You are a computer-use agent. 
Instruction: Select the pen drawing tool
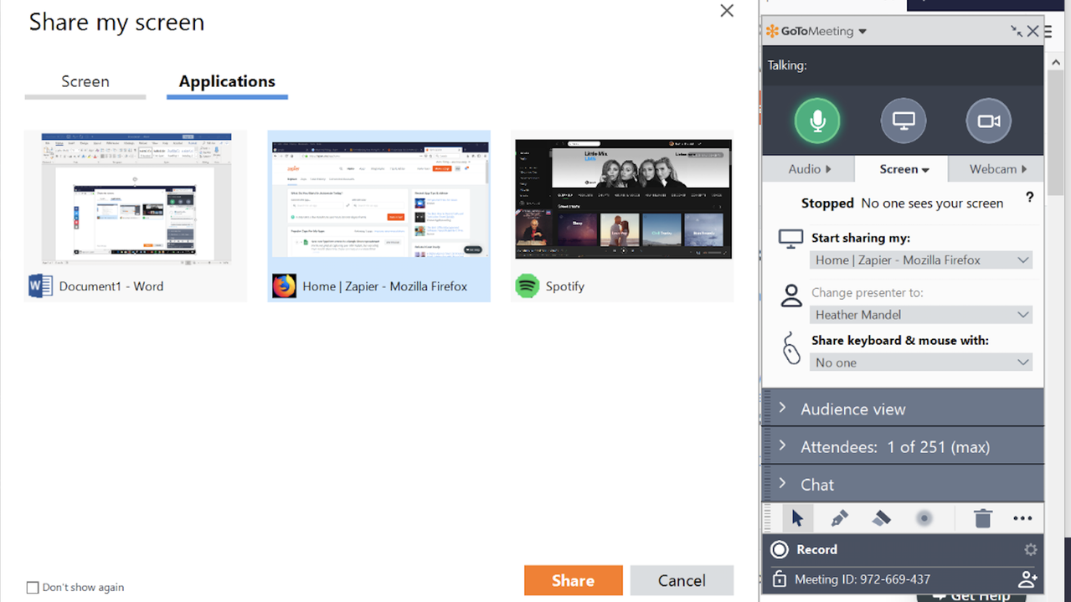click(839, 518)
